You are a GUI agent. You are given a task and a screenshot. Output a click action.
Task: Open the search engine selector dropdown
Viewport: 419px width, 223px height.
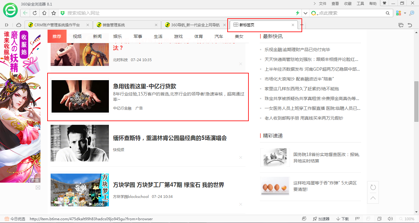click(315, 13)
